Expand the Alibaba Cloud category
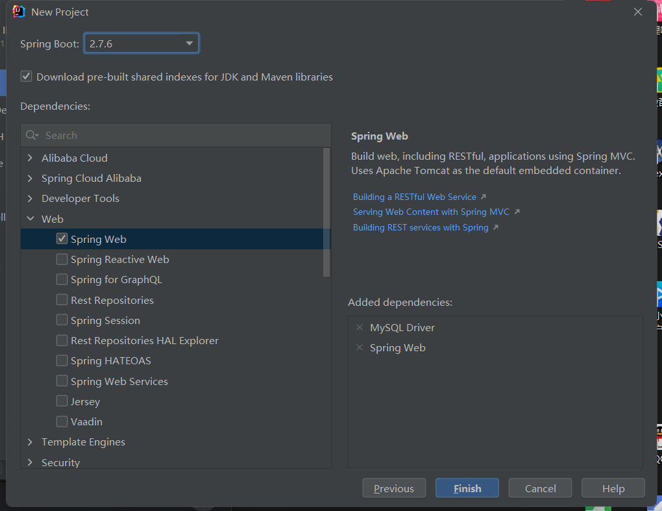This screenshot has height=511, width=662. pos(30,158)
